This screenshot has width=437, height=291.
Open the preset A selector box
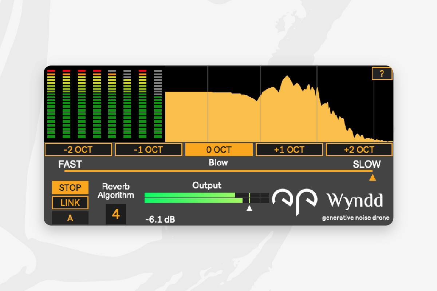[70, 218]
